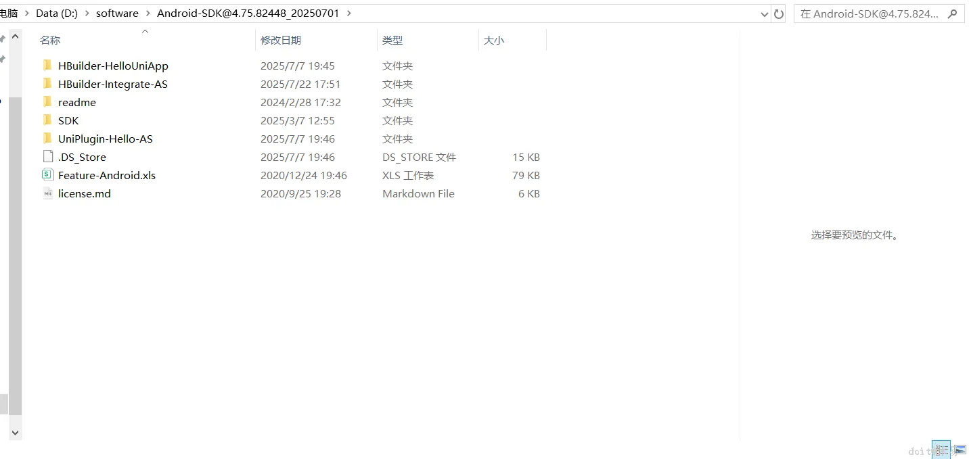
Task: Click date 2025/3/7 12:55
Action: pyautogui.click(x=298, y=120)
